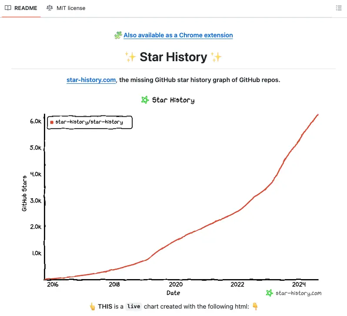The width and height of the screenshot is (347, 316).
Task: Click the sparkles emoji left of Star History
Action: pos(130,57)
